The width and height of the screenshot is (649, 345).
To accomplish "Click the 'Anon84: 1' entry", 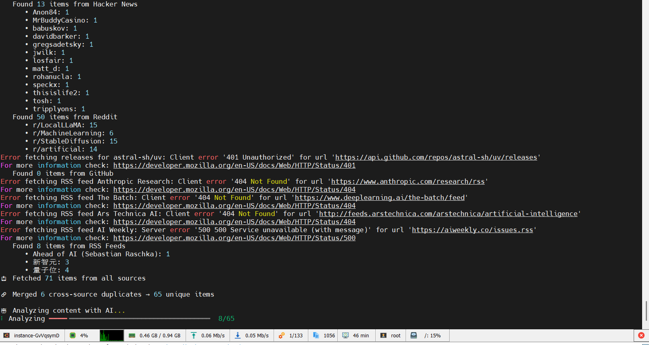I will [x=51, y=12].
